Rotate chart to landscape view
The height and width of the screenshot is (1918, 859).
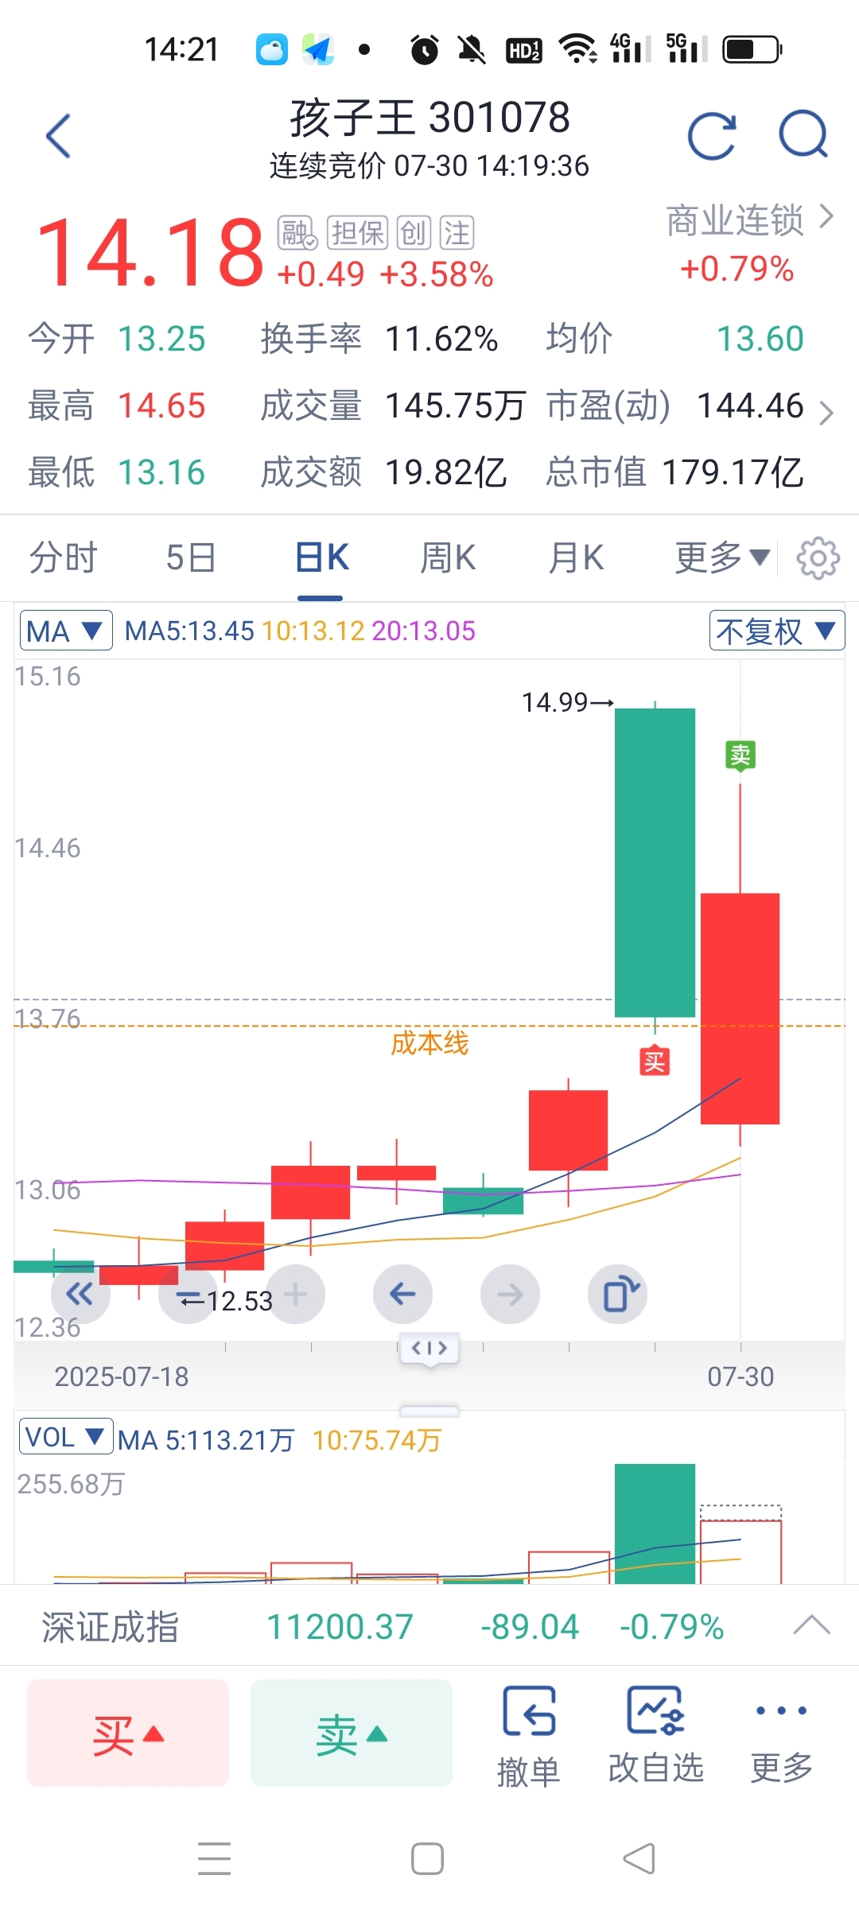(617, 1294)
